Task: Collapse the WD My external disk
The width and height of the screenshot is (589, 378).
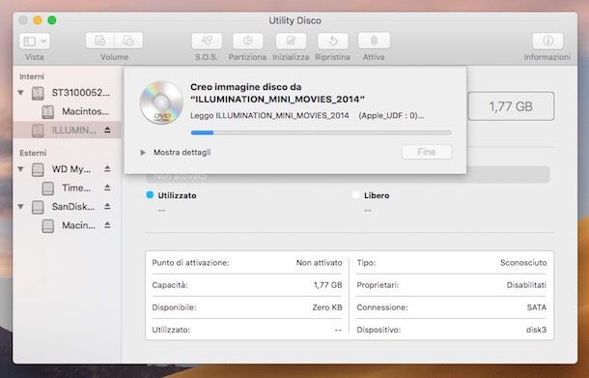Action: (21, 169)
